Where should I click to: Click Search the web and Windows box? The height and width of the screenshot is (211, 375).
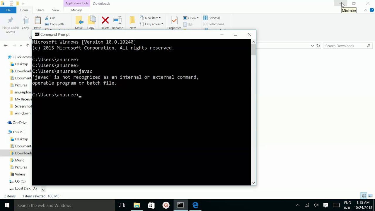[x=64, y=205]
